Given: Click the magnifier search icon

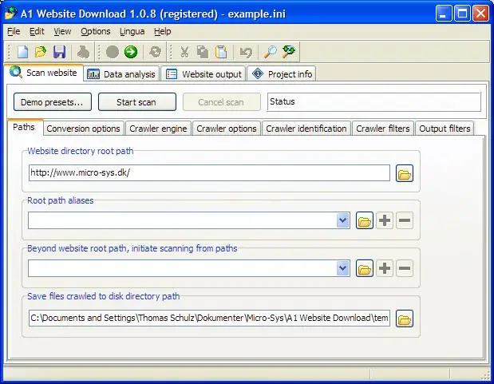Looking at the screenshot, I should click(271, 52).
